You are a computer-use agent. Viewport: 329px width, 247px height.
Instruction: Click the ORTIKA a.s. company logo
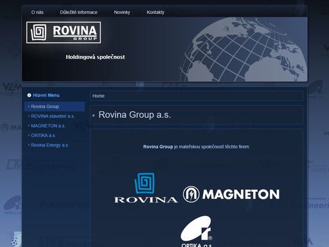coord(197,232)
